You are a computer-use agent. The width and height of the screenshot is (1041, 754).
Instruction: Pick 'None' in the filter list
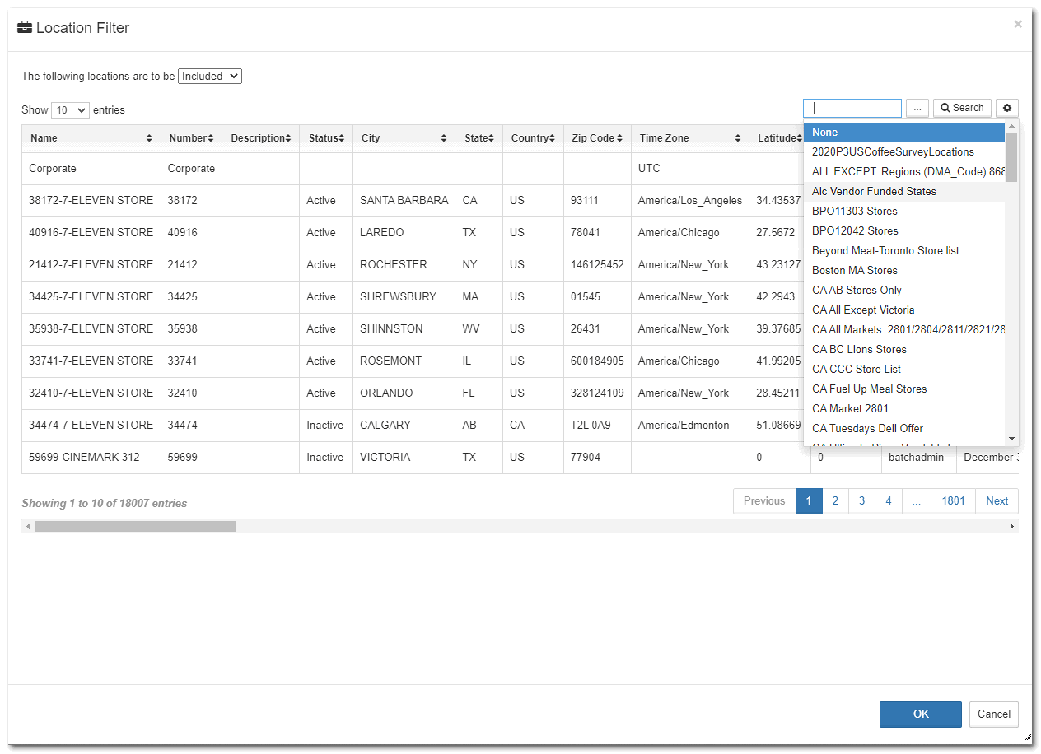pos(824,132)
